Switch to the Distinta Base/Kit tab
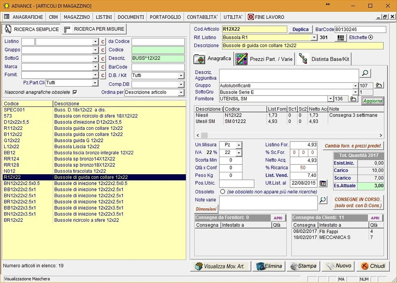 coord(324,59)
